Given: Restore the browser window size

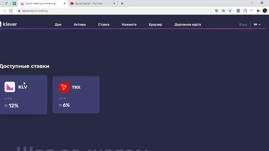Looking at the screenshot, I should 261,3.
